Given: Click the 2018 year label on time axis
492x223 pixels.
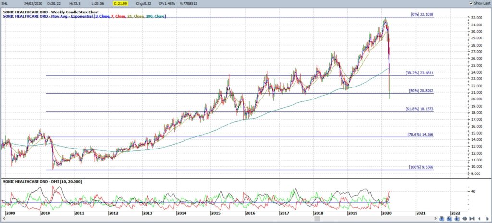Looking at the screenshot, I should pyautogui.click(x=318, y=213).
